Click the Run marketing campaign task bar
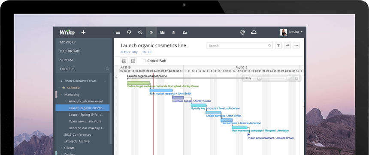This screenshot has width=369, height=155. [239, 127]
